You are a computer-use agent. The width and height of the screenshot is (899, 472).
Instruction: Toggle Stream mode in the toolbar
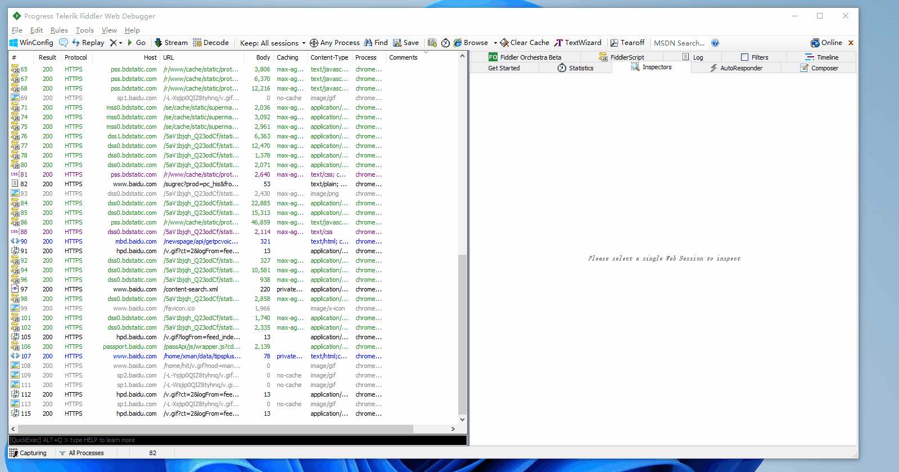pyautogui.click(x=171, y=43)
